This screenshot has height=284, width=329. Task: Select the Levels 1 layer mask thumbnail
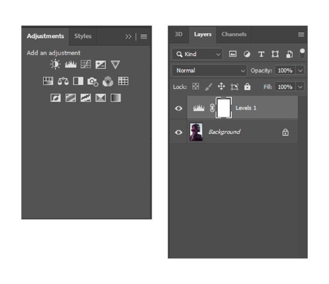224,108
